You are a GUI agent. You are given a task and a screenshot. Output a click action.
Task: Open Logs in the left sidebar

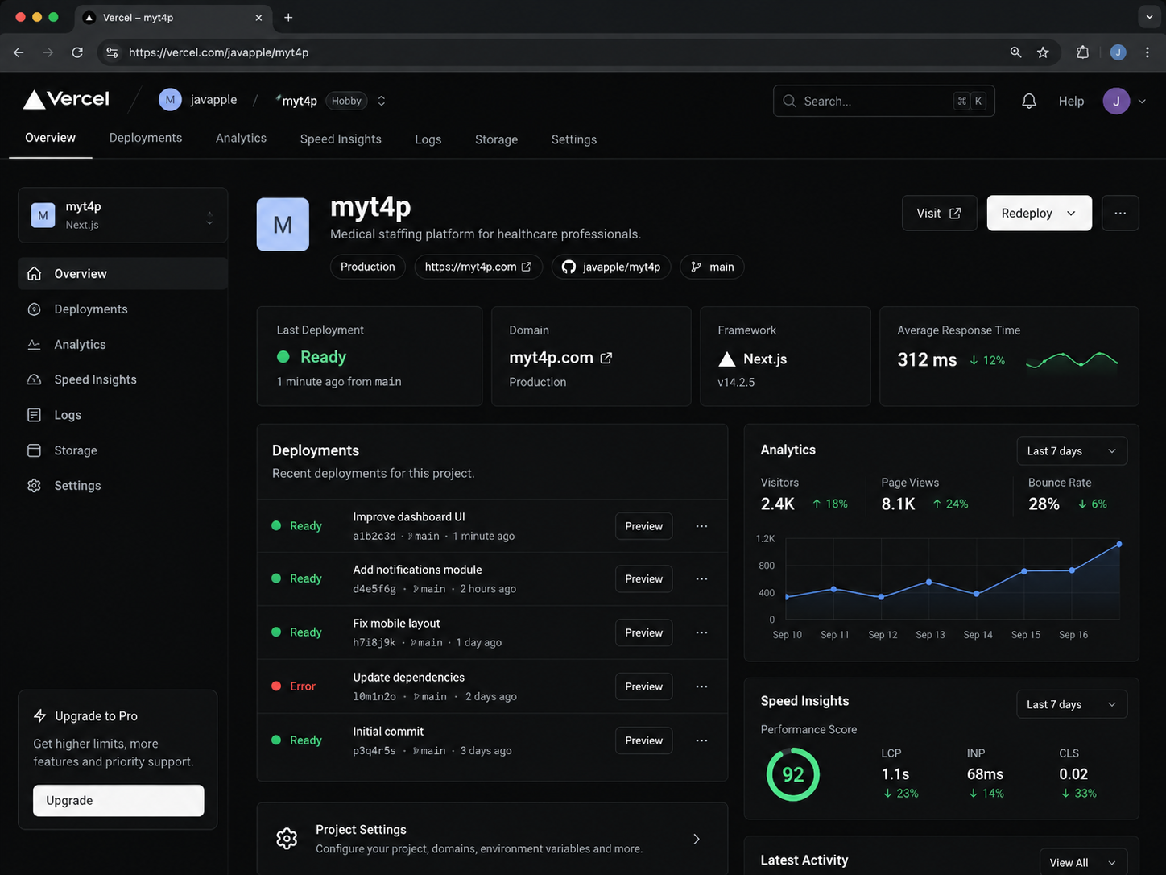[122, 415]
